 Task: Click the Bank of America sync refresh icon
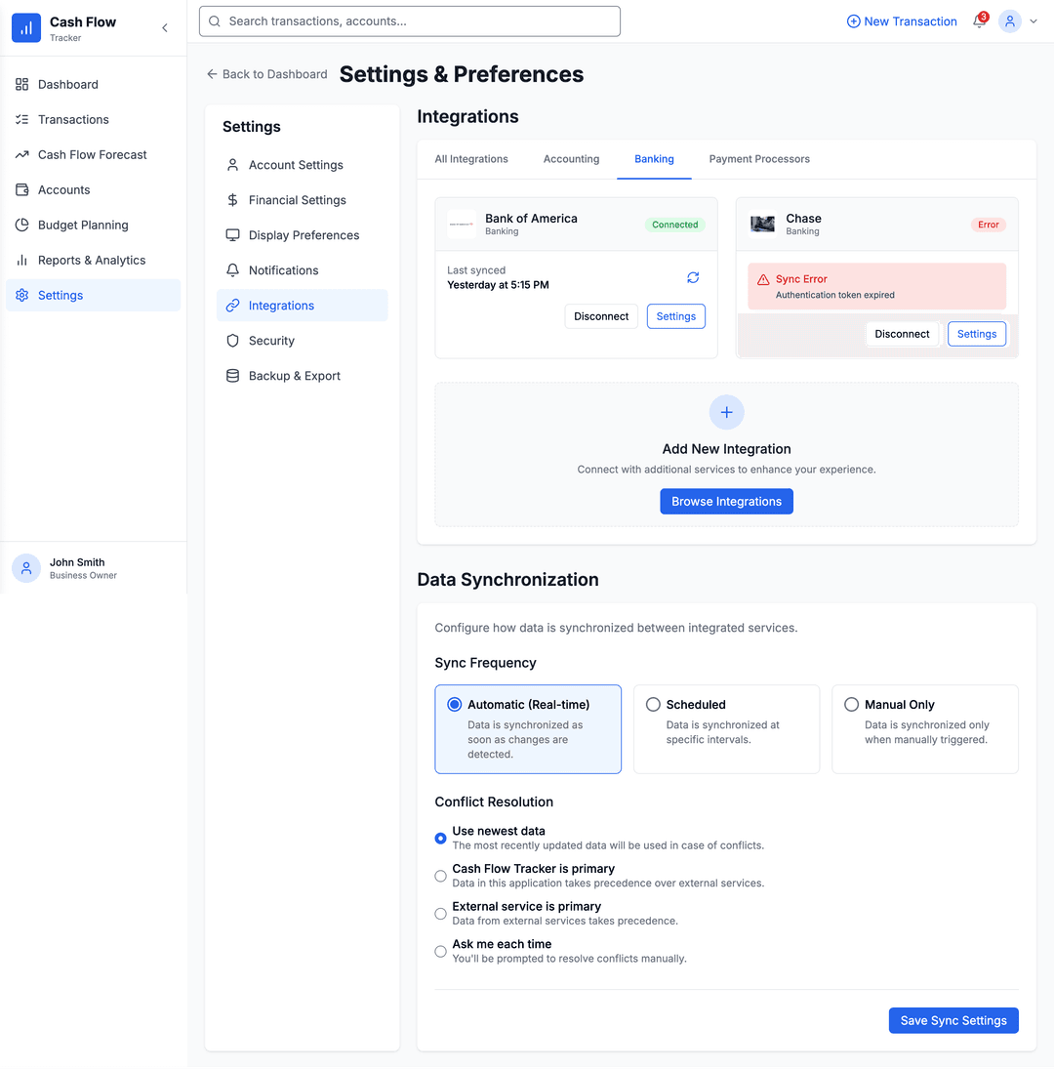[693, 277]
